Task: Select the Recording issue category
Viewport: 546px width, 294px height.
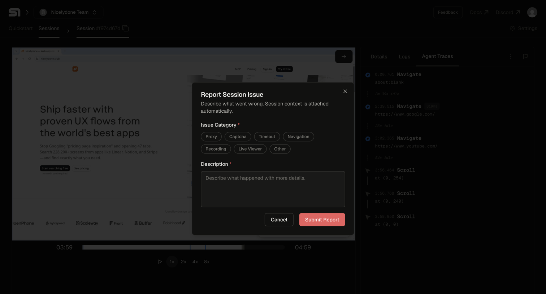Action: coord(216,149)
